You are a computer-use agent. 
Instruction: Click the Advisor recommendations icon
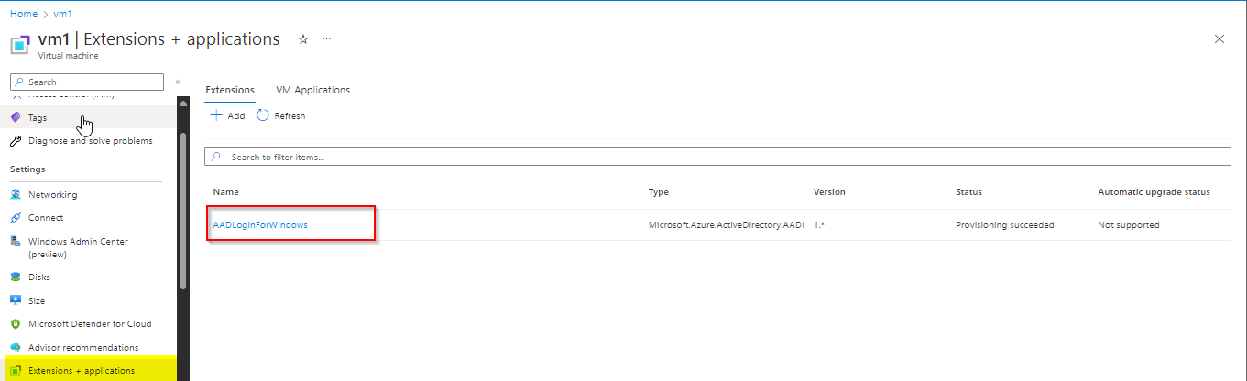16,347
